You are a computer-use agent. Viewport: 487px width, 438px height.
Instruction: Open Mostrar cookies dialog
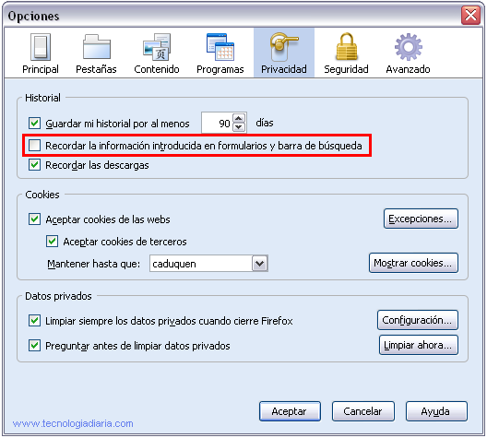(x=413, y=263)
